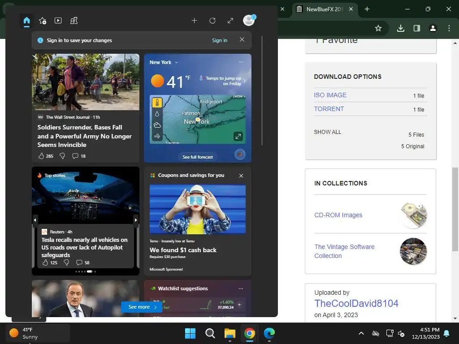Open the Play games chess icon in widgets
The width and height of the screenshot is (459, 344).
pyautogui.click(x=74, y=21)
